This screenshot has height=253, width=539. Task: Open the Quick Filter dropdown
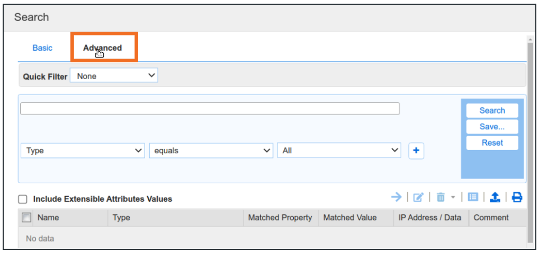(x=114, y=76)
